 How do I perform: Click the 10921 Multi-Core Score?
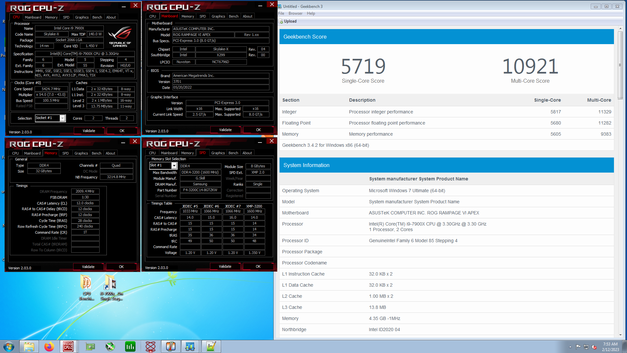530,66
